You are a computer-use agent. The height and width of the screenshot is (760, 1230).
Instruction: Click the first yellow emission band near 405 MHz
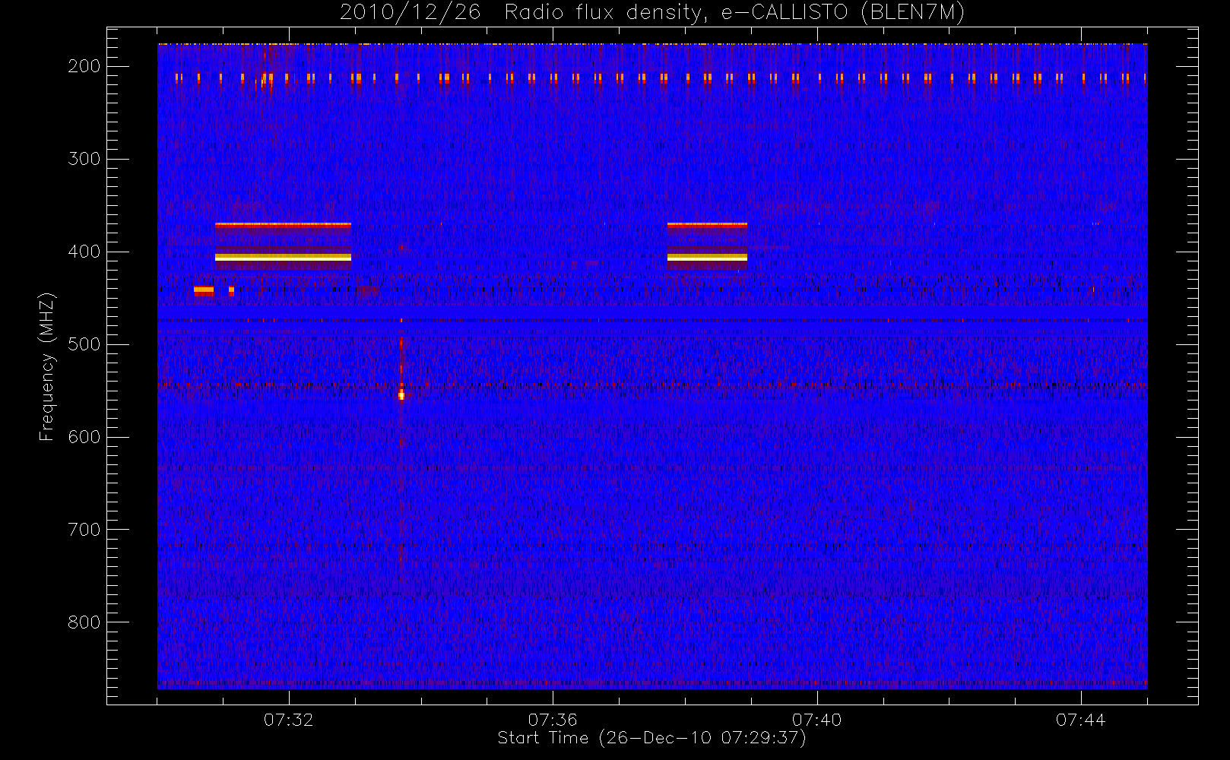(283, 258)
